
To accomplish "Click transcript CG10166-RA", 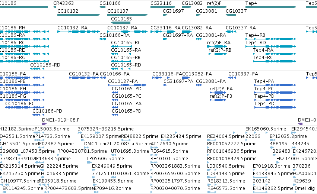I will click(x=103, y=39).
